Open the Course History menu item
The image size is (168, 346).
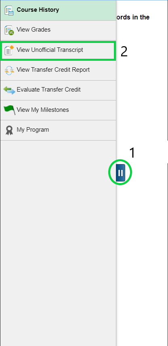click(58, 10)
